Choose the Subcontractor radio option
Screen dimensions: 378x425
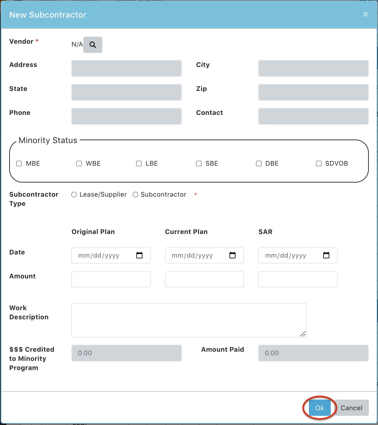coord(135,195)
